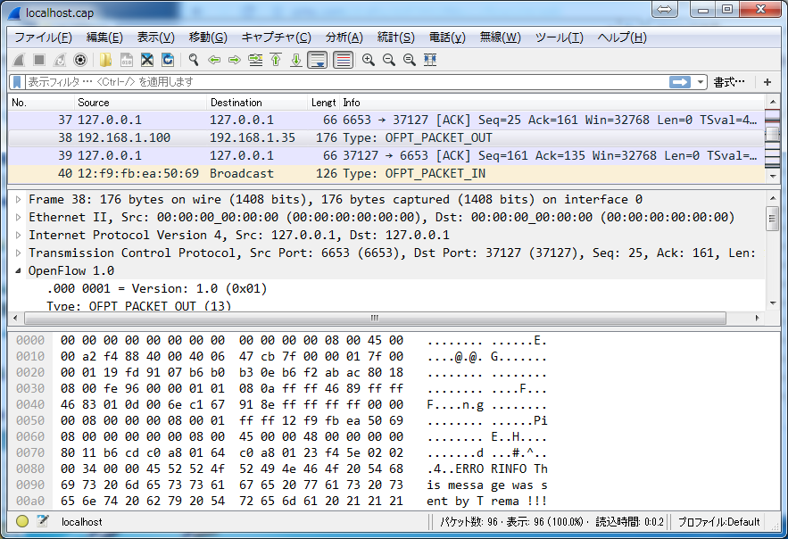Expand Transmission Control Protocol row
Viewport: 788px width, 539px height.
coord(18,253)
